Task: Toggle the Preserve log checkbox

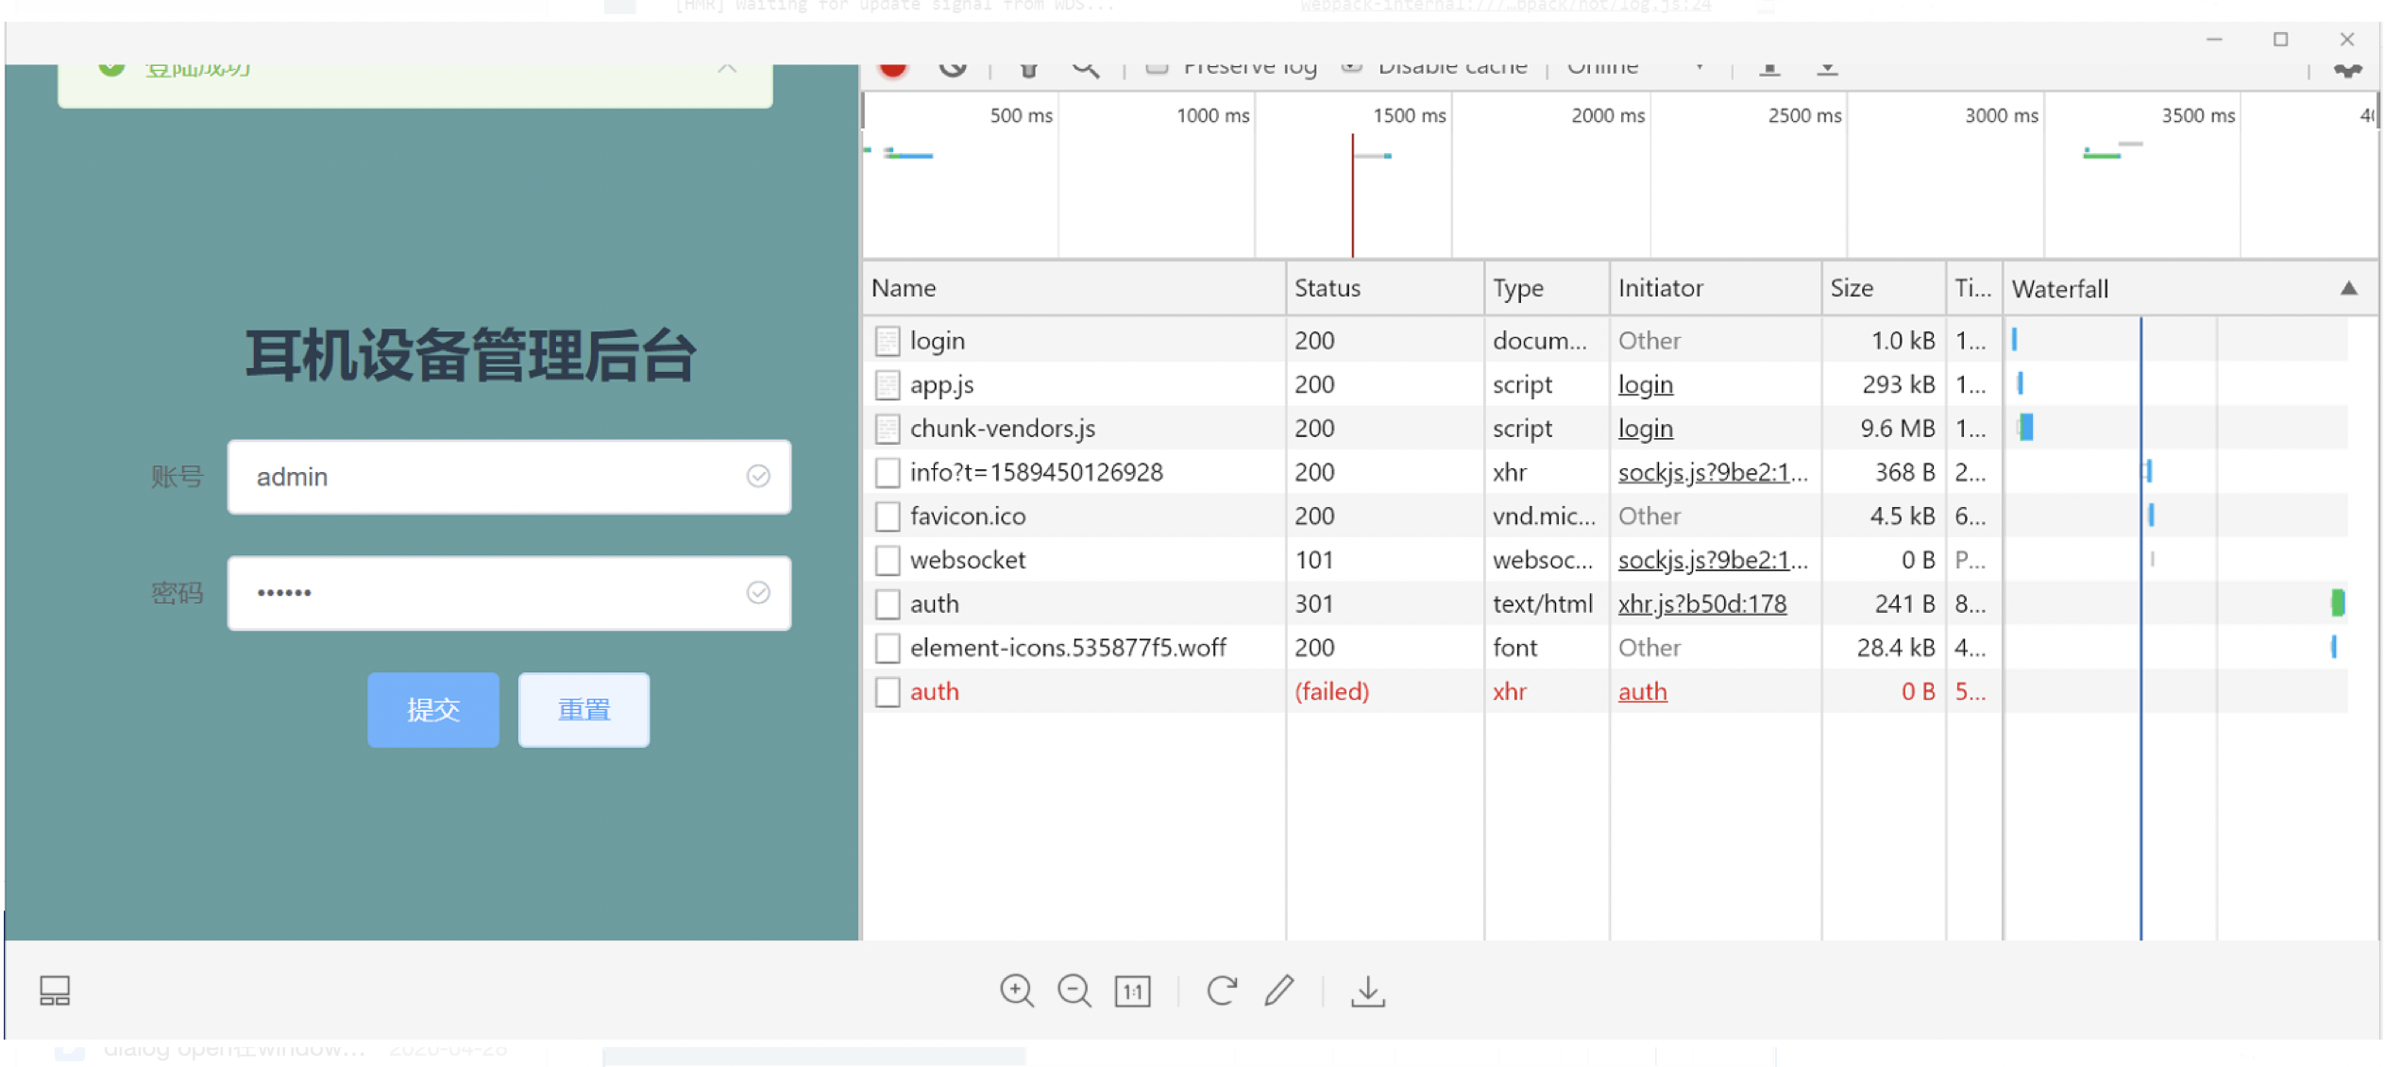Action: point(1158,68)
